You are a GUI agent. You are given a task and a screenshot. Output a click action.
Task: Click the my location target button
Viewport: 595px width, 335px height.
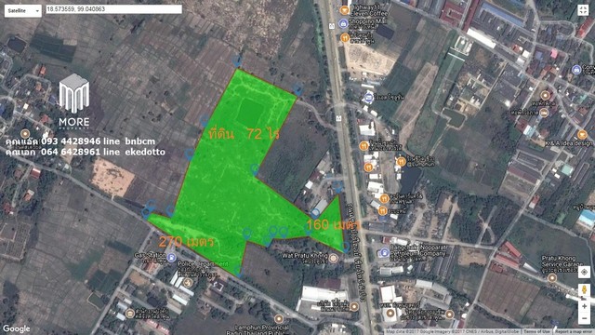click(x=585, y=272)
